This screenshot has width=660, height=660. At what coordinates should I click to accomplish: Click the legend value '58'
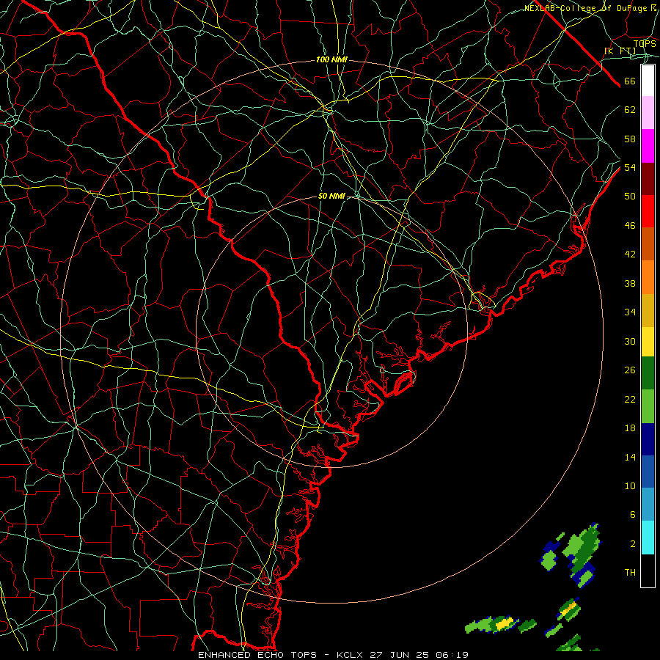630,139
